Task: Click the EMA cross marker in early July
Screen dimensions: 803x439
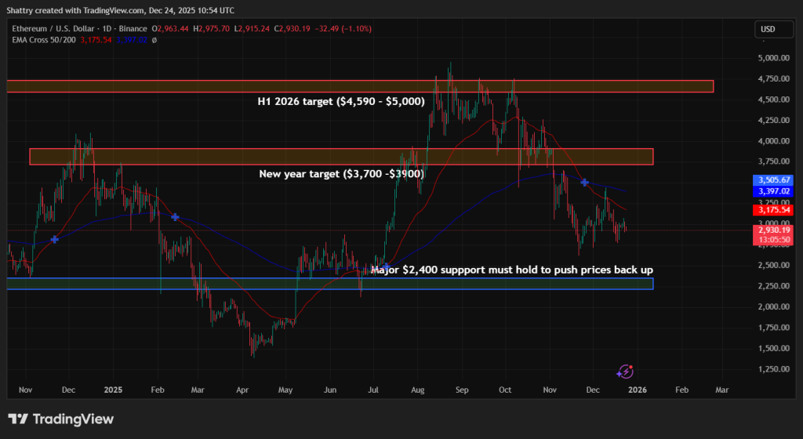Action: [387, 267]
